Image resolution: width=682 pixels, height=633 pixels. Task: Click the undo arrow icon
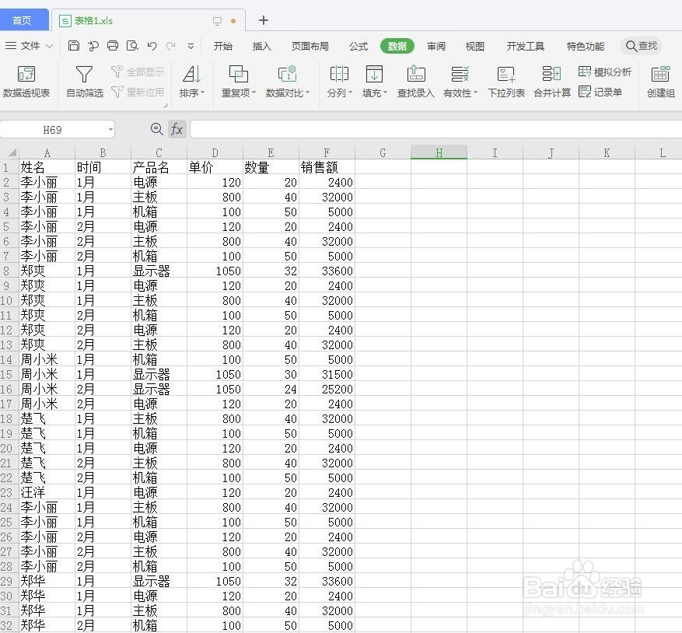152,46
